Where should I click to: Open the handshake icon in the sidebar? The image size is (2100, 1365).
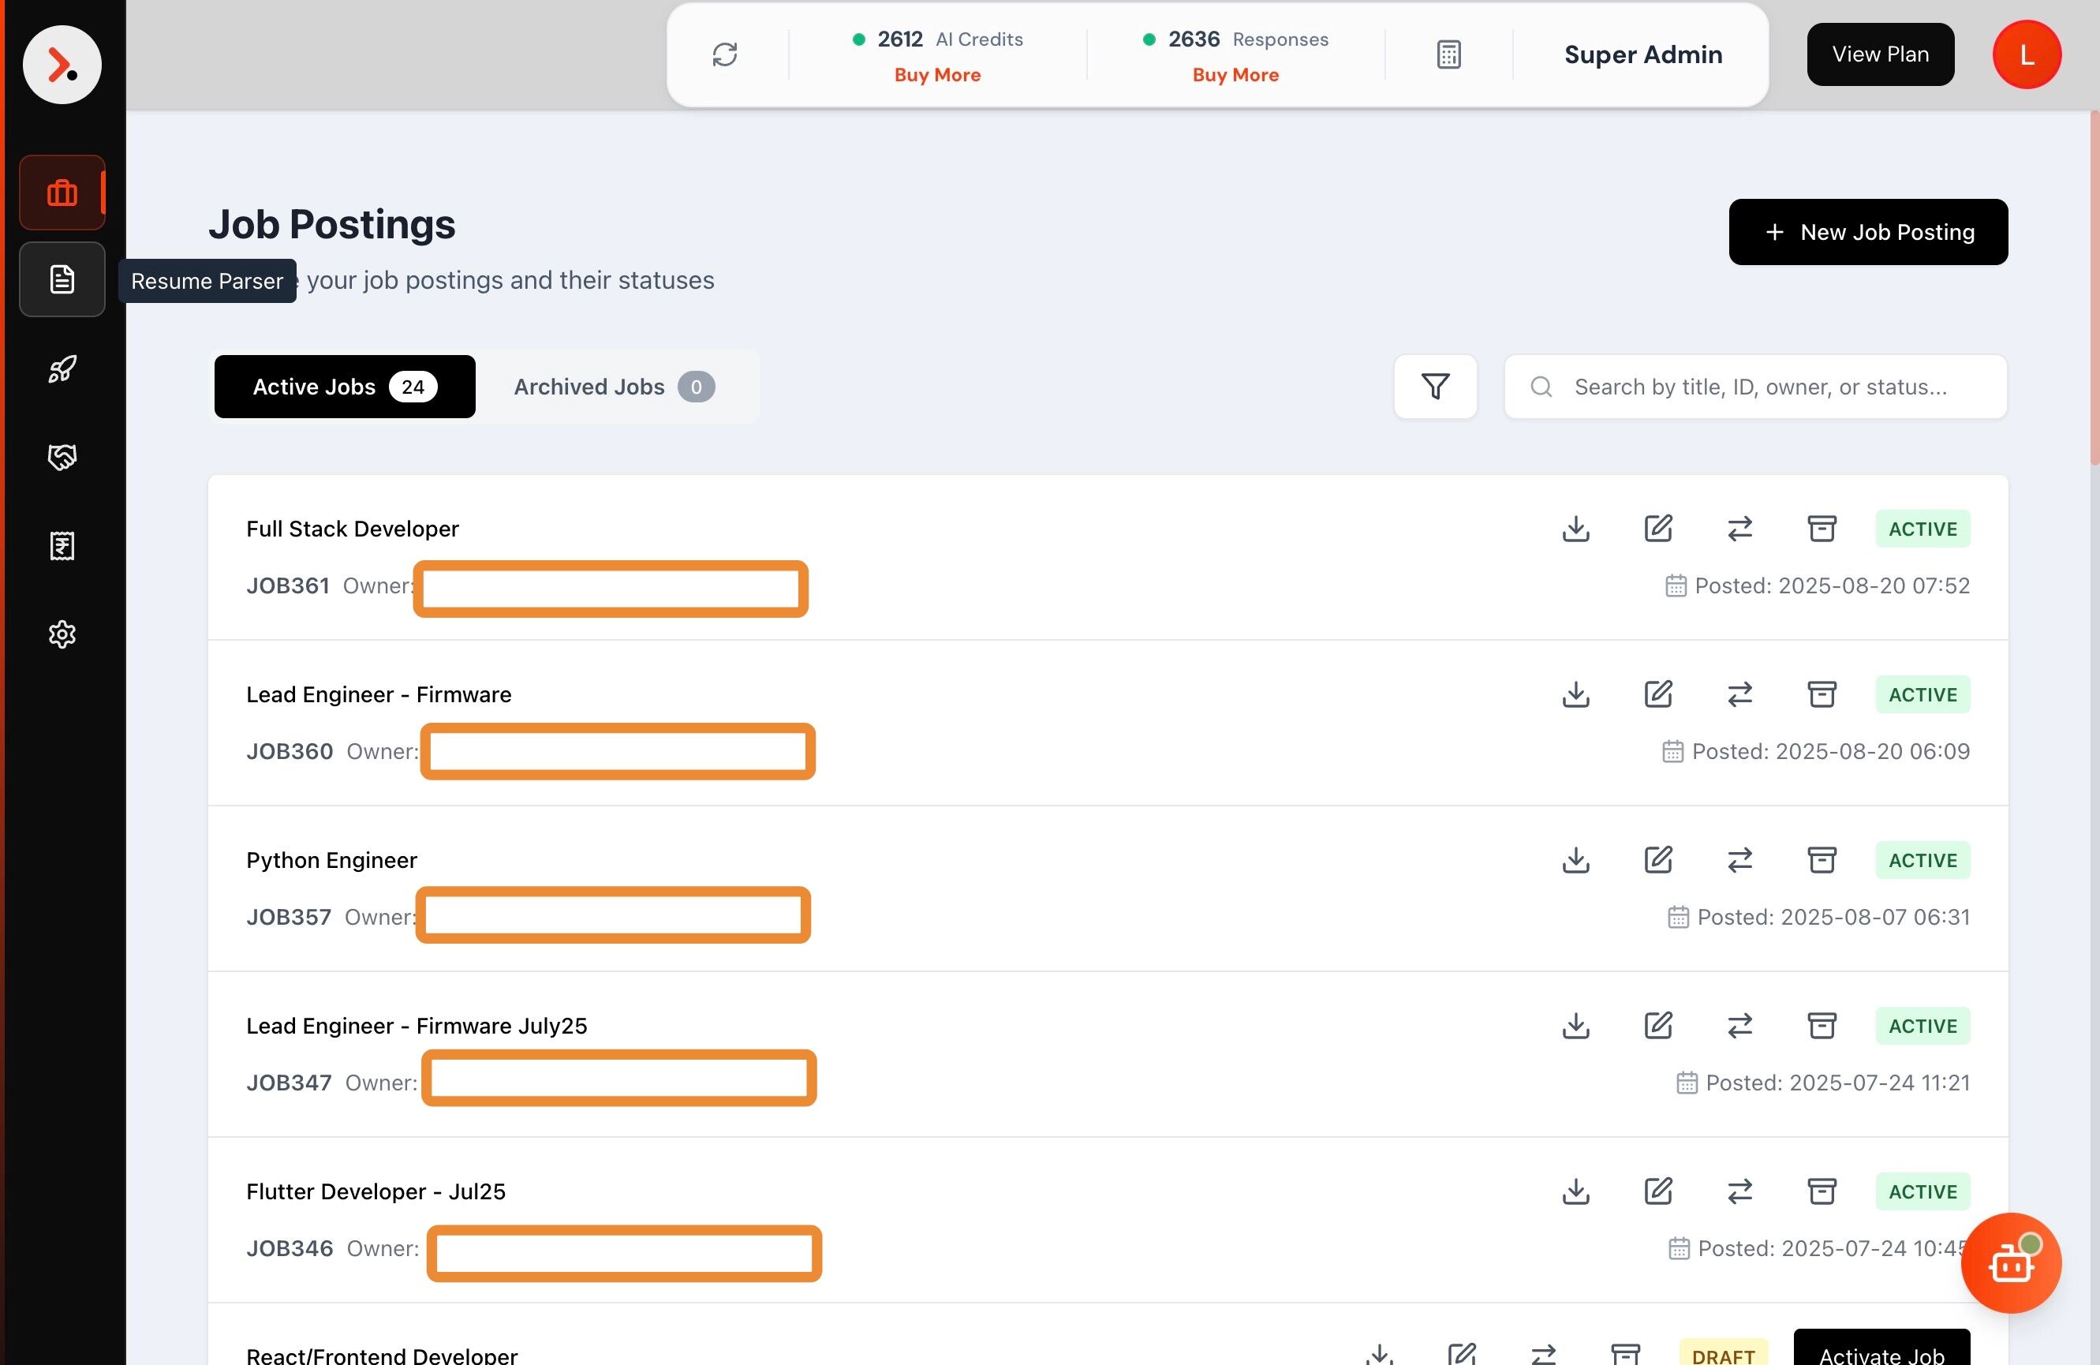tap(62, 457)
